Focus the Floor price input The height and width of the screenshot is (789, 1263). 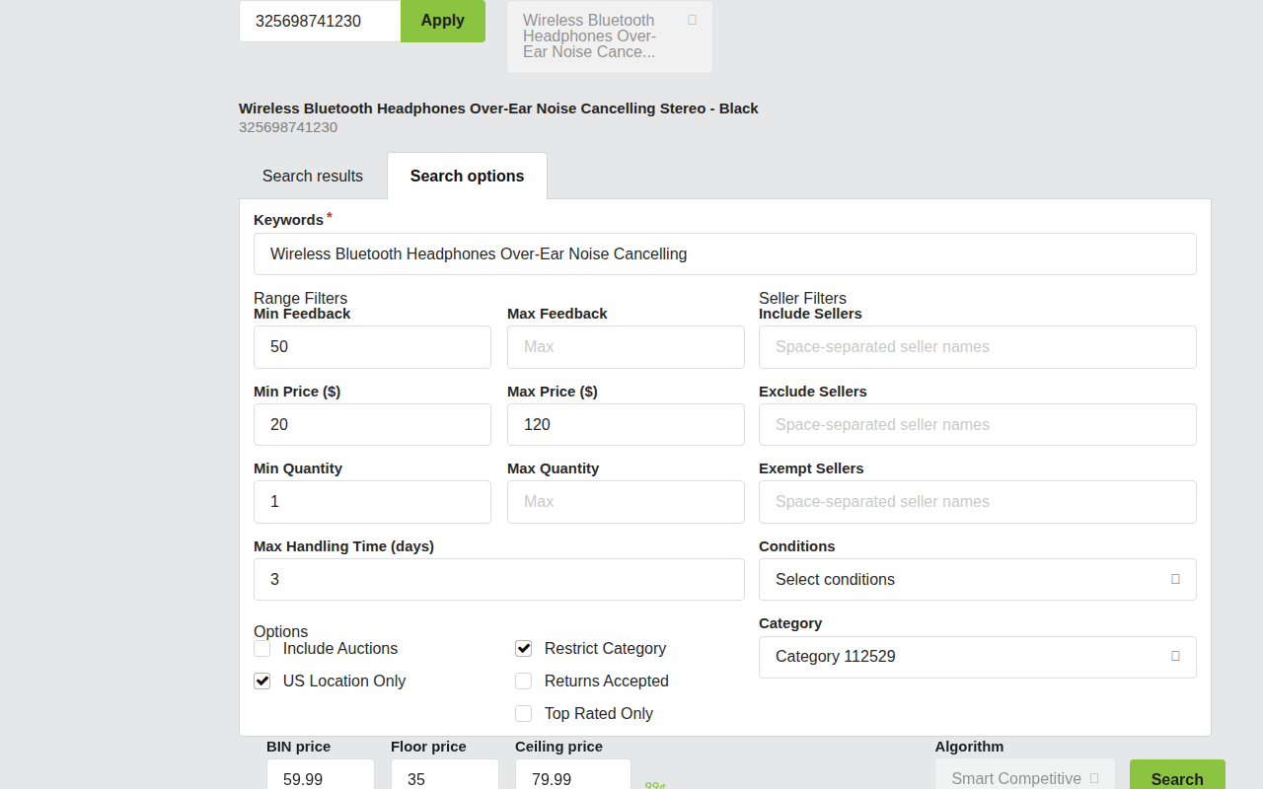(x=444, y=777)
